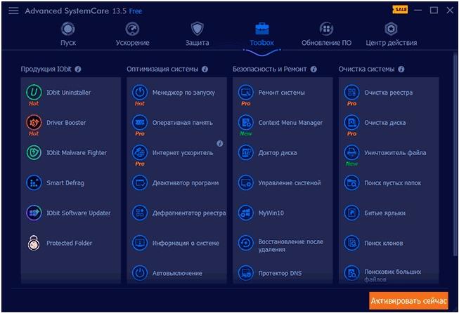Click the SALE badge icon
The image size is (459, 313).
[400, 10]
